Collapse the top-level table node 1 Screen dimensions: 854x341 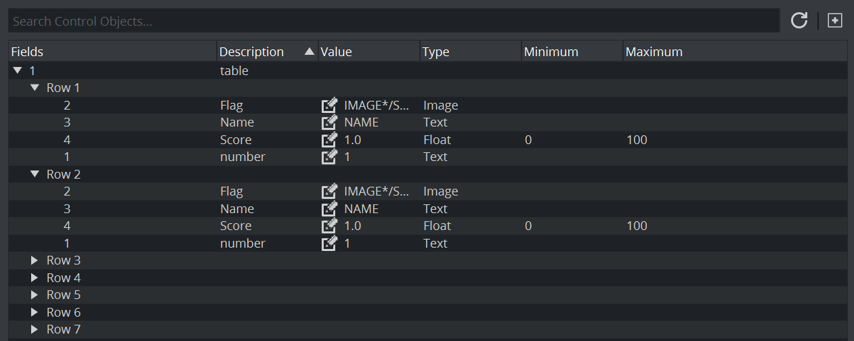18,70
